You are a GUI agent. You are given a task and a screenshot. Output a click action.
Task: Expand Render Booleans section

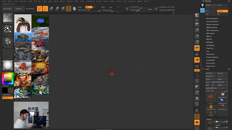coord(212,18)
